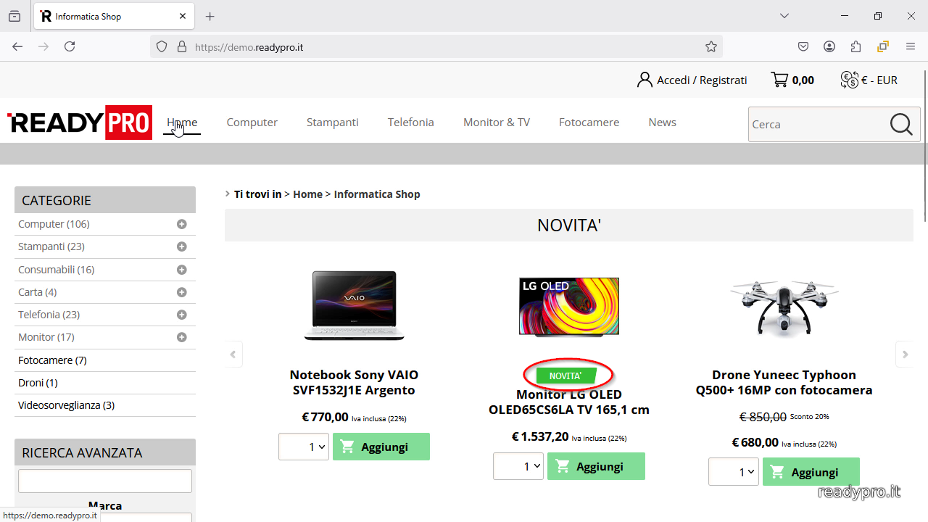Screen dimensions: 928x522
Task: Bookmark this page with the star icon
Action: [711, 46]
